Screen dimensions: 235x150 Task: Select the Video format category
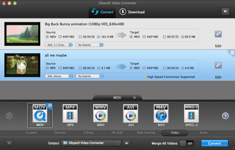click(175, 133)
